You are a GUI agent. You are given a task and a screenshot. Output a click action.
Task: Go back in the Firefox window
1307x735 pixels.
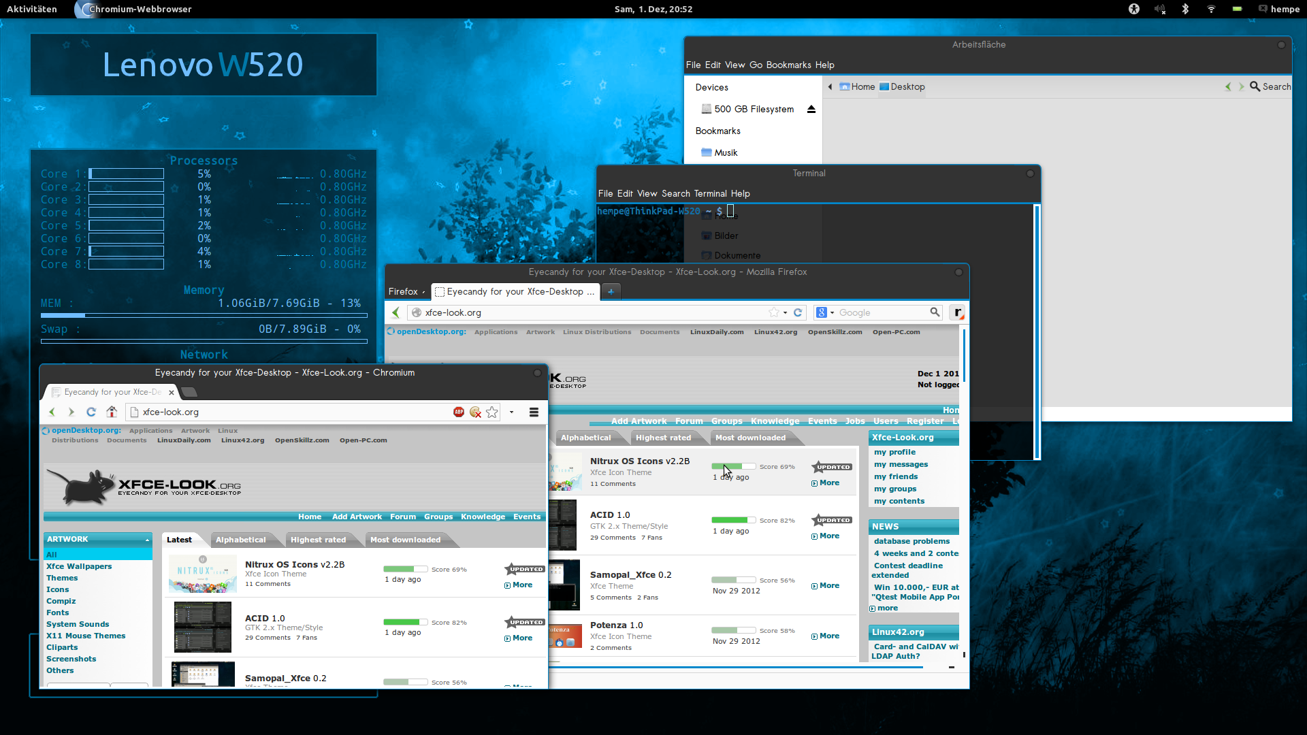396,312
